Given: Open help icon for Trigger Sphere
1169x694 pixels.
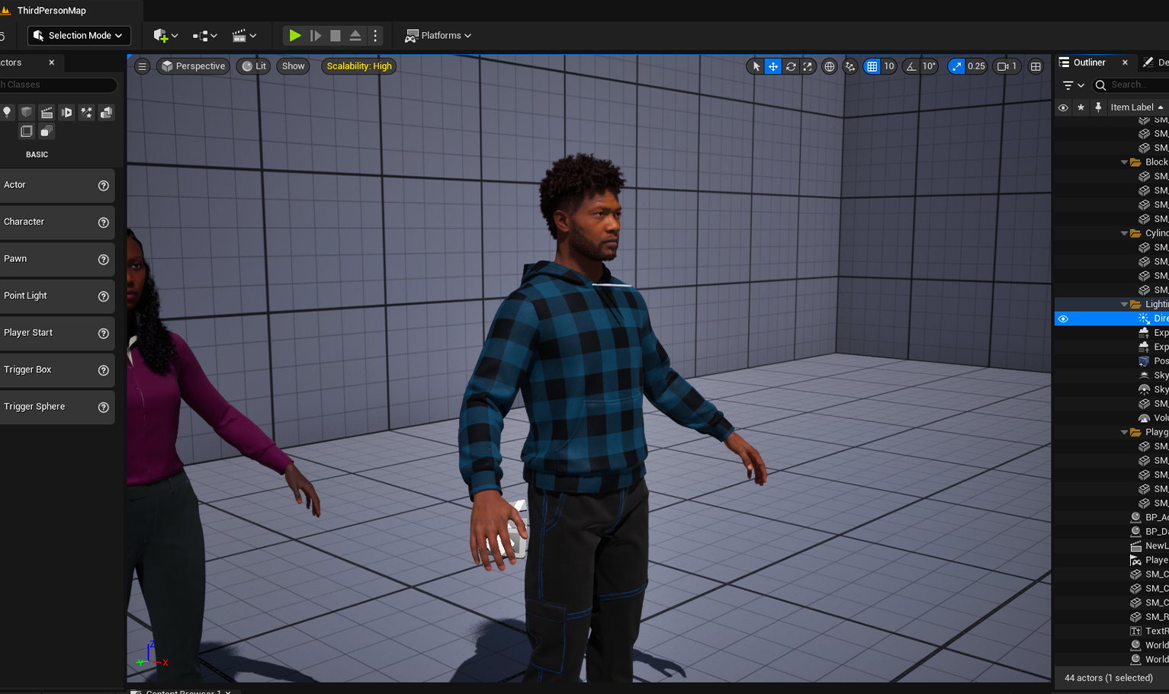Looking at the screenshot, I should click(x=104, y=408).
